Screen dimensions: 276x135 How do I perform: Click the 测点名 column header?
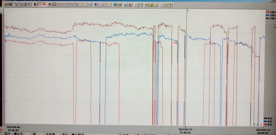pos(18,133)
